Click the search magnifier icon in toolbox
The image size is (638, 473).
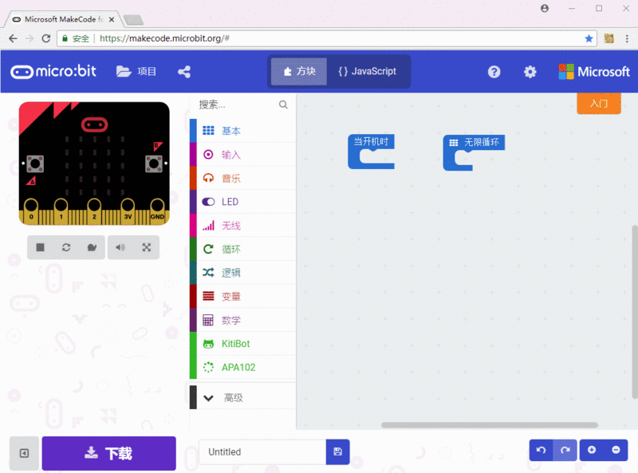point(283,104)
